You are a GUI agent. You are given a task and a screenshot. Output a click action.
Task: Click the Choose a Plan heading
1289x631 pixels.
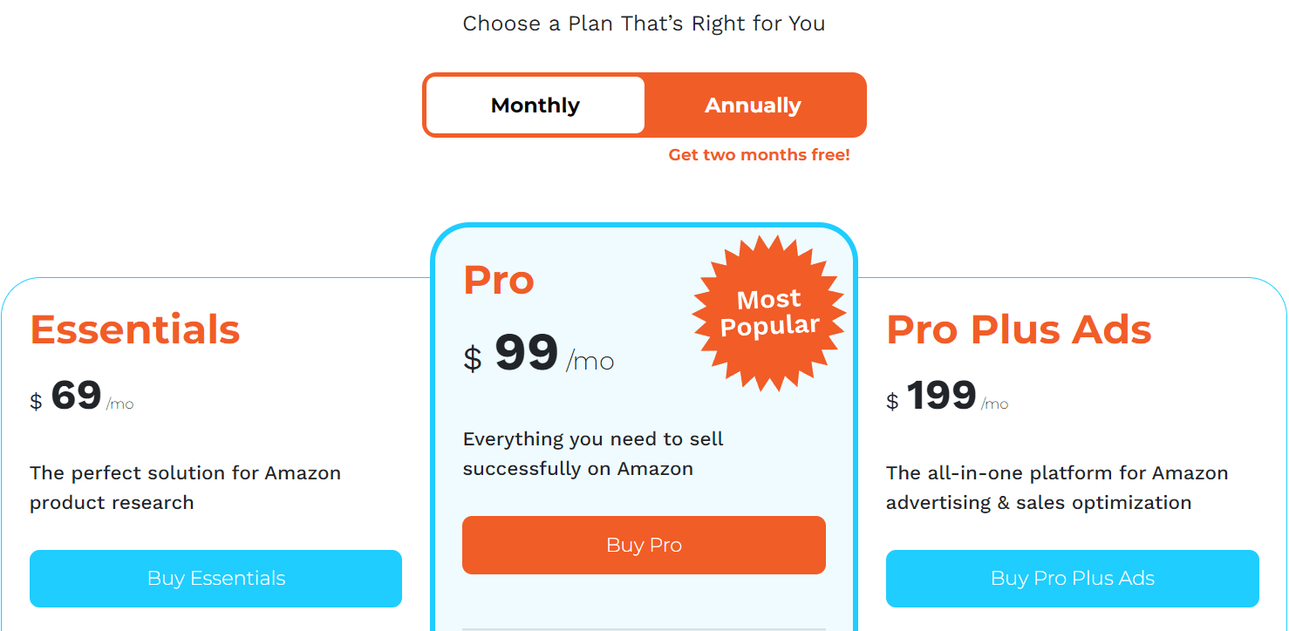pos(644,24)
